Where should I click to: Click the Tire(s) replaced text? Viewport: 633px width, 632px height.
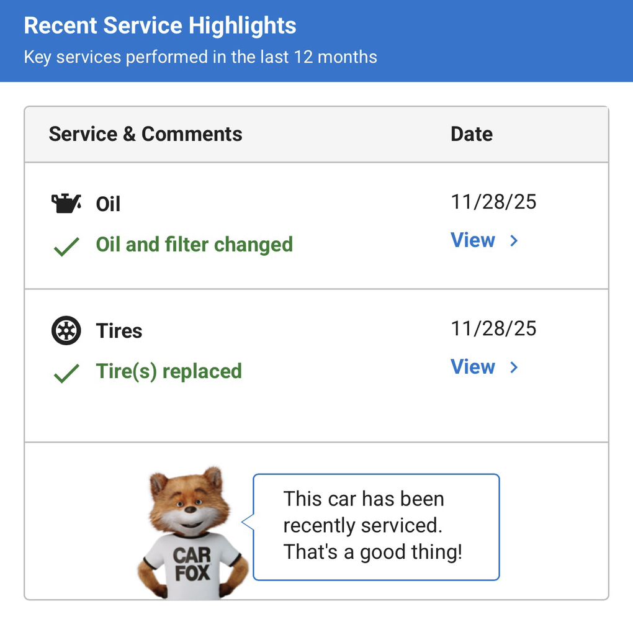click(x=169, y=371)
